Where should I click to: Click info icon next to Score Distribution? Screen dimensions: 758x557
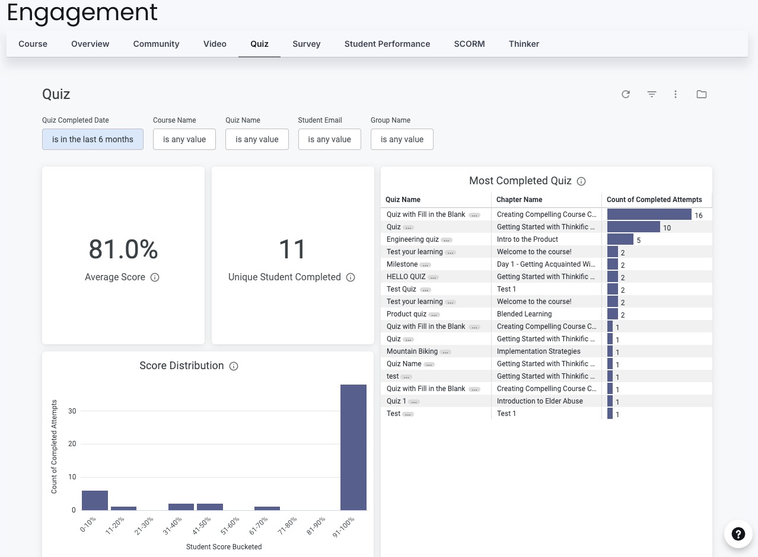(x=234, y=366)
